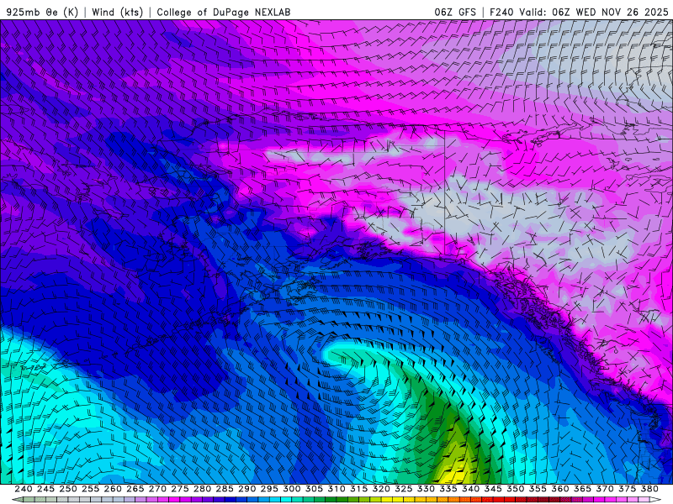Select the 325 colorbar value
The image size is (673, 504).
tap(404, 489)
